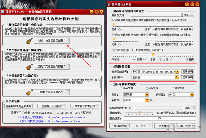Open the powerrsoft.com/mix URL

pos(66,117)
